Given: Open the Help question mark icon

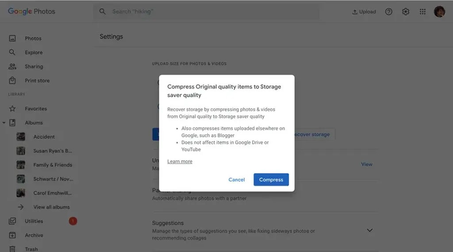Looking at the screenshot, I should (x=388, y=12).
